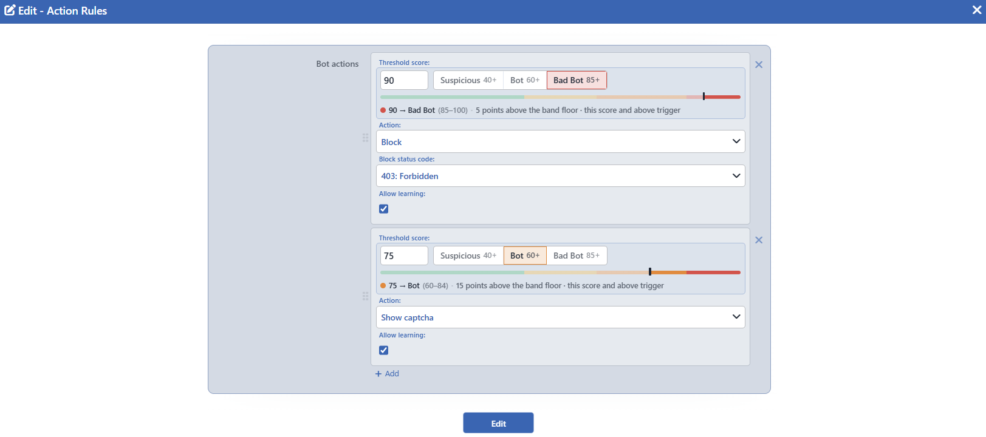Image resolution: width=986 pixels, height=437 pixels.
Task: Uncheck Allow learning for the Block rule
Action: tap(384, 209)
